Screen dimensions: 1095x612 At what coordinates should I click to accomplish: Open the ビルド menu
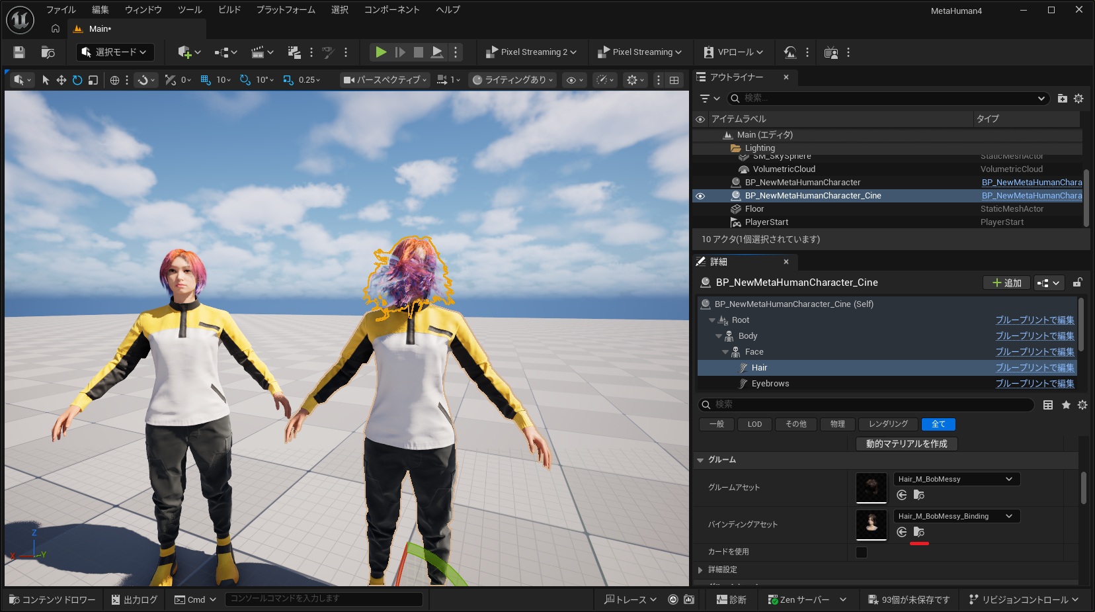click(x=229, y=10)
